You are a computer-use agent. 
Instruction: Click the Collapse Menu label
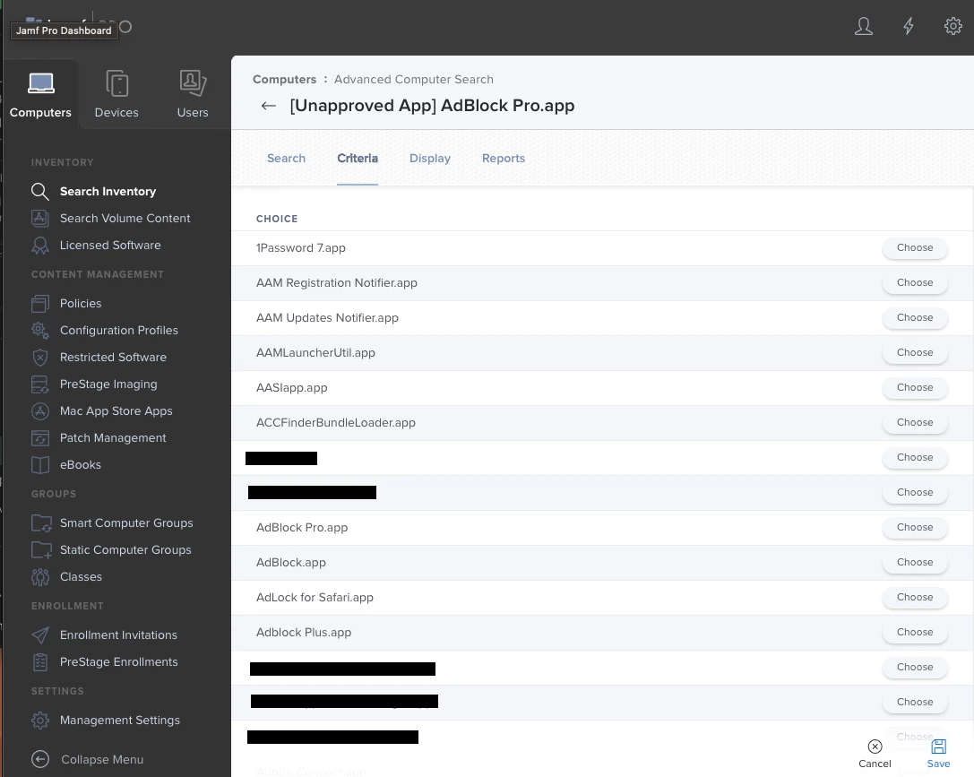(102, 759)
